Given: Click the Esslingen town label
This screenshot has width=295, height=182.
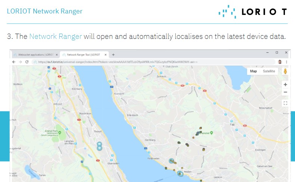Looking at the screenshot, I should 260,150.
